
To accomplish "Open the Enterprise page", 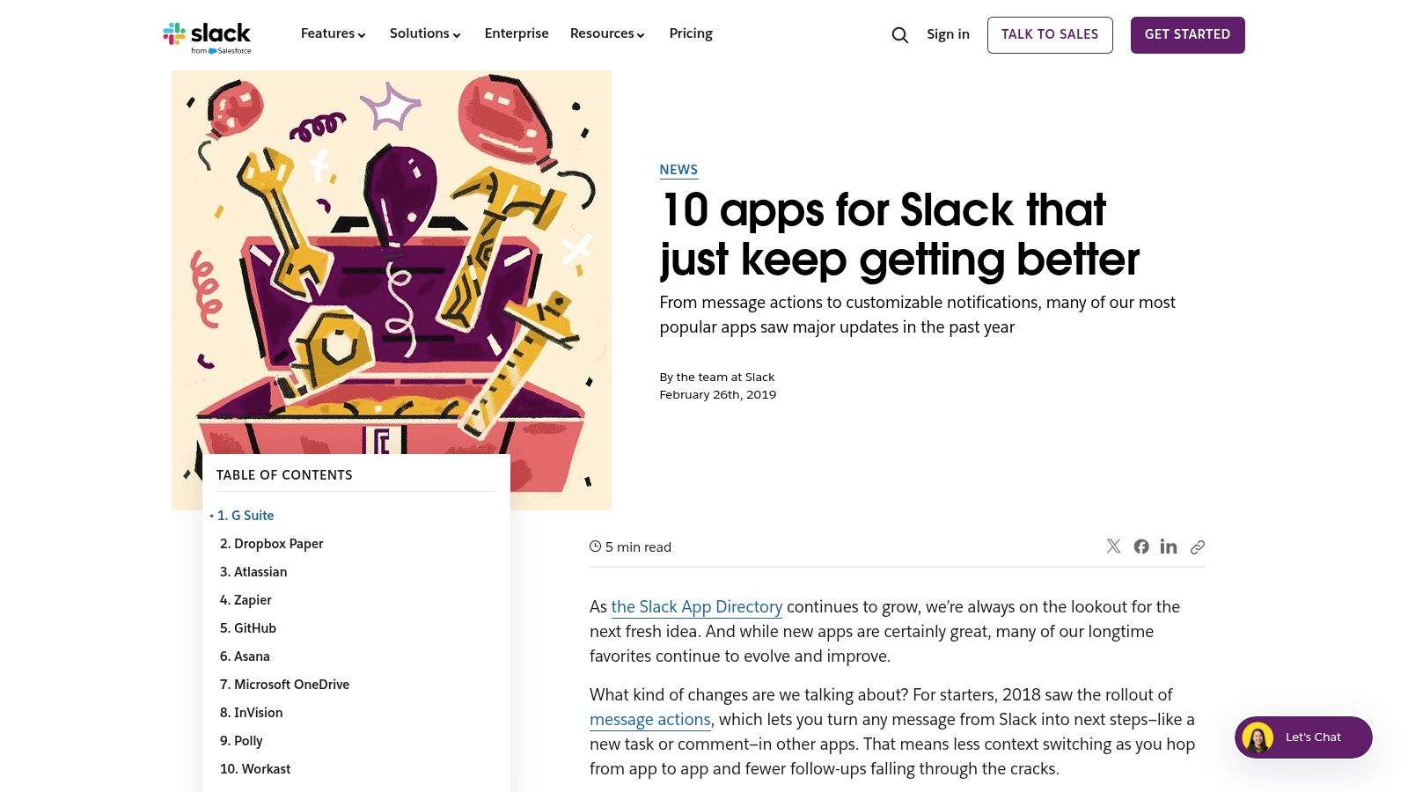I will click(x=517, y=33).
